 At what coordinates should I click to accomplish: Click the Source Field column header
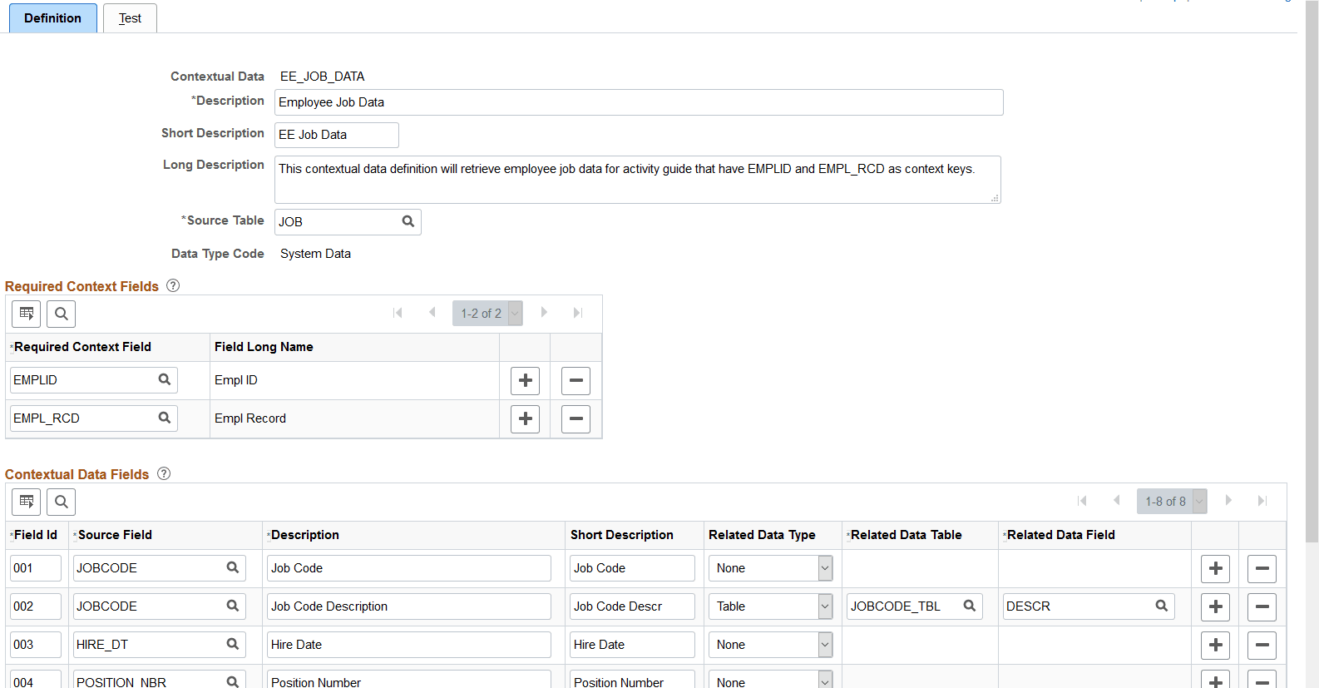[115, 535]
